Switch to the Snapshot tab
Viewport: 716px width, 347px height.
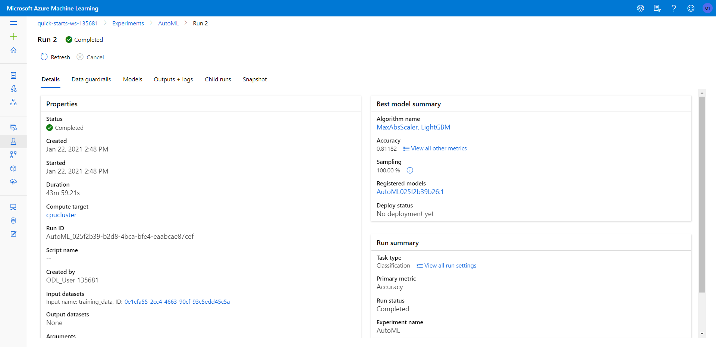pyautogui.click(x=255, y=79)
